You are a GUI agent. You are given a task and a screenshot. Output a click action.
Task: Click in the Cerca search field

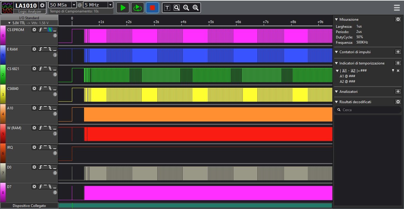tap(368, 110)
